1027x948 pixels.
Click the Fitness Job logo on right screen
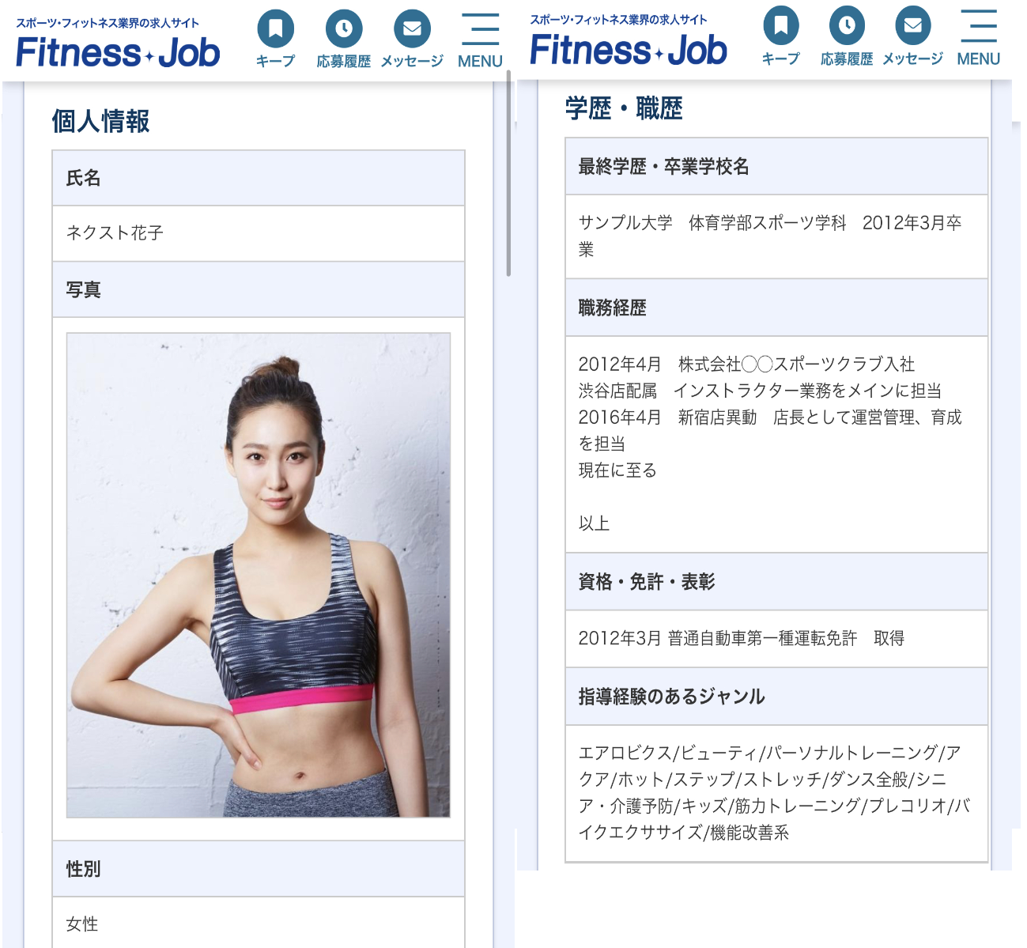[629, 41]
